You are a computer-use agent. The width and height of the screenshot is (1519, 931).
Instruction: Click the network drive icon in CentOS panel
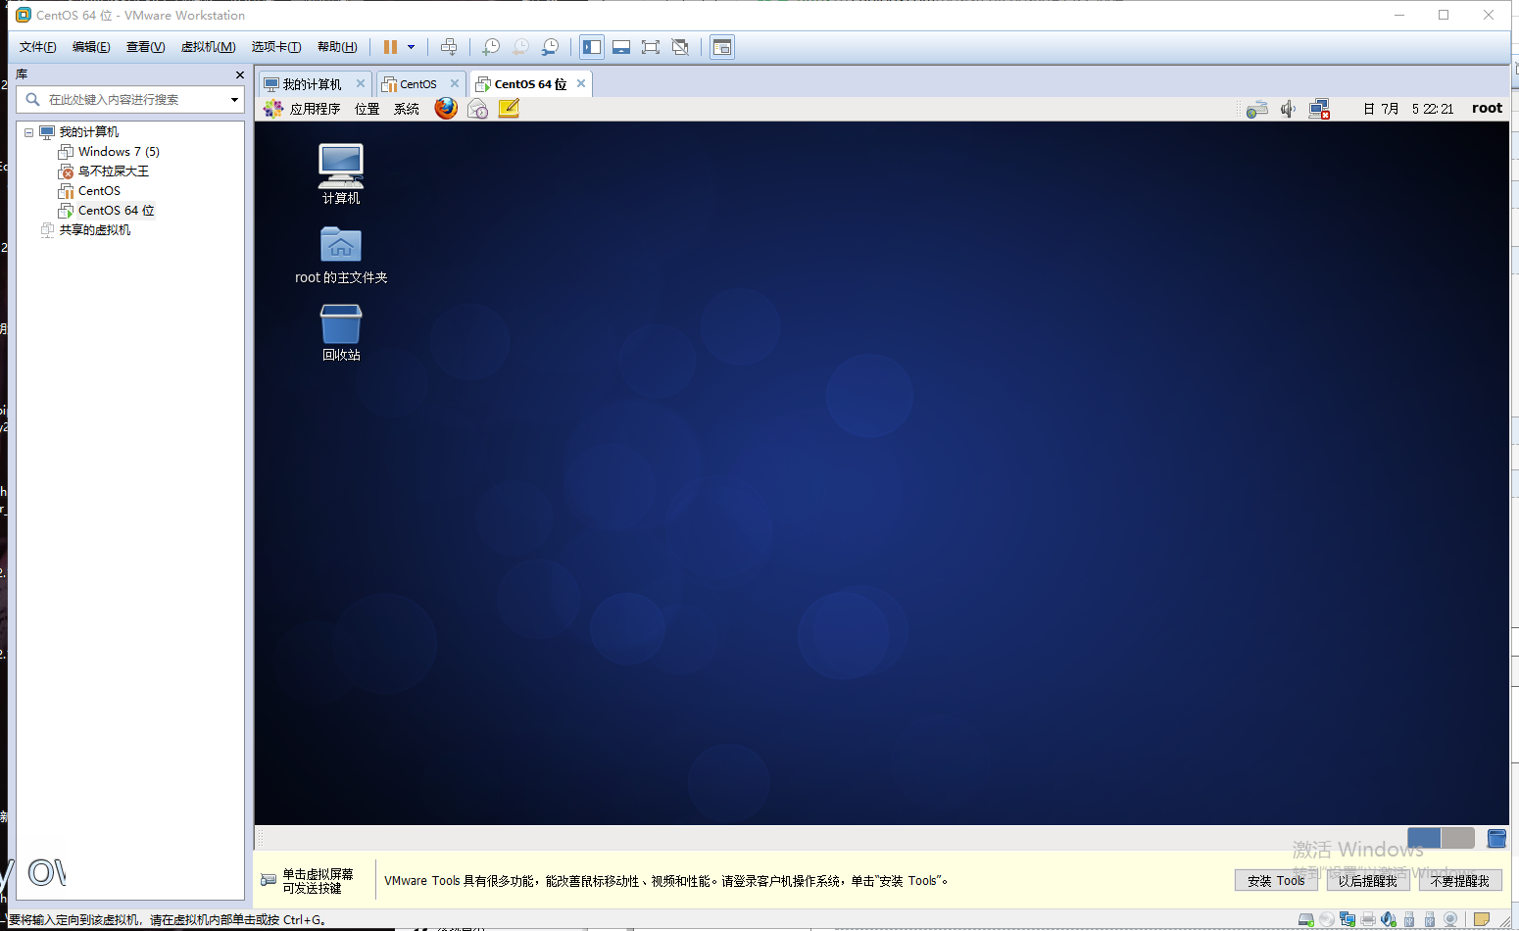pyautogui.click(x=1257, y=109)
